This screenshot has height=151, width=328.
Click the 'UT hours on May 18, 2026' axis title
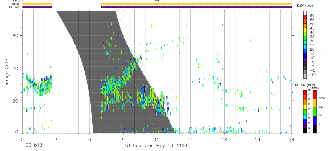(157, 146)
